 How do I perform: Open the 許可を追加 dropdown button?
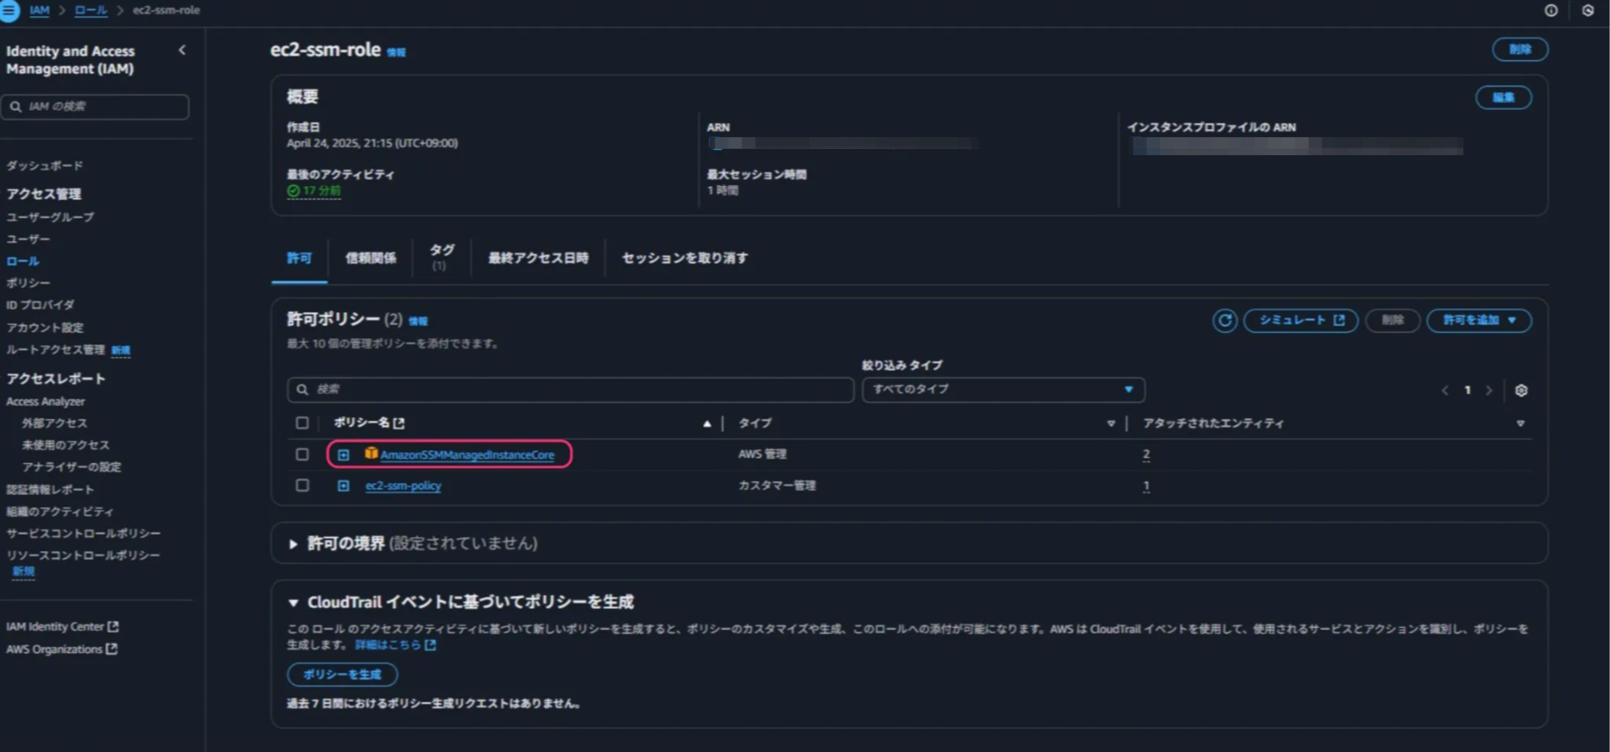click(1478, 321)
